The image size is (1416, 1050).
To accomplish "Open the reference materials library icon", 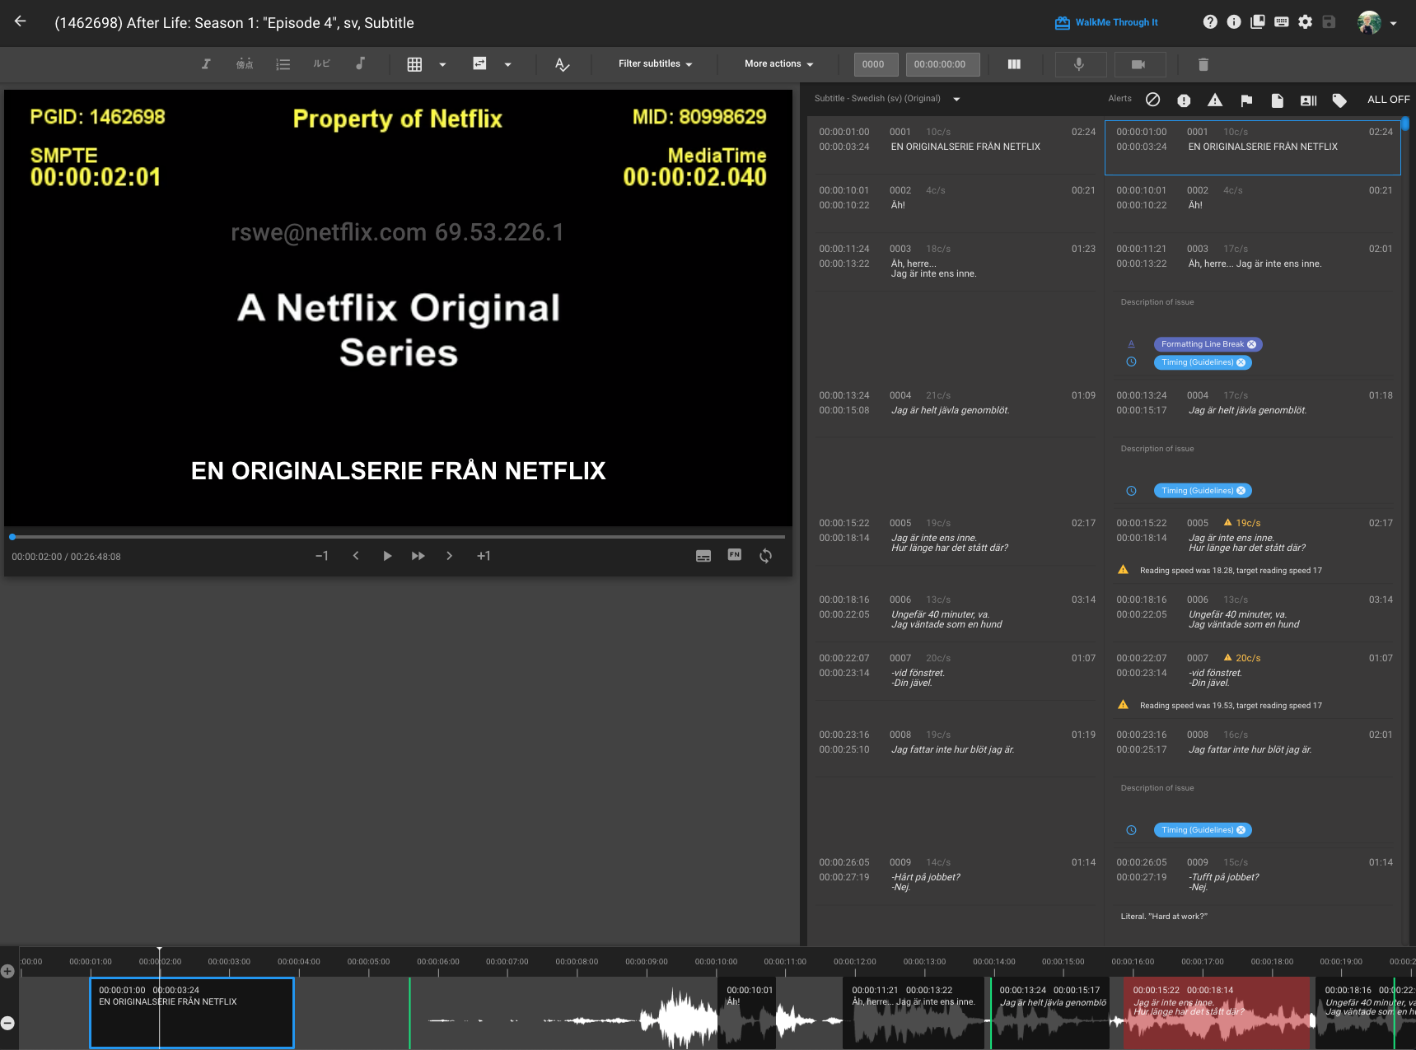I will click(x=1257, y=22).
